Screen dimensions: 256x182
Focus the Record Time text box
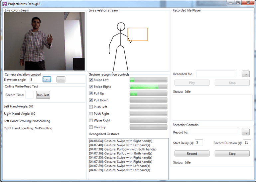point(29,95)
